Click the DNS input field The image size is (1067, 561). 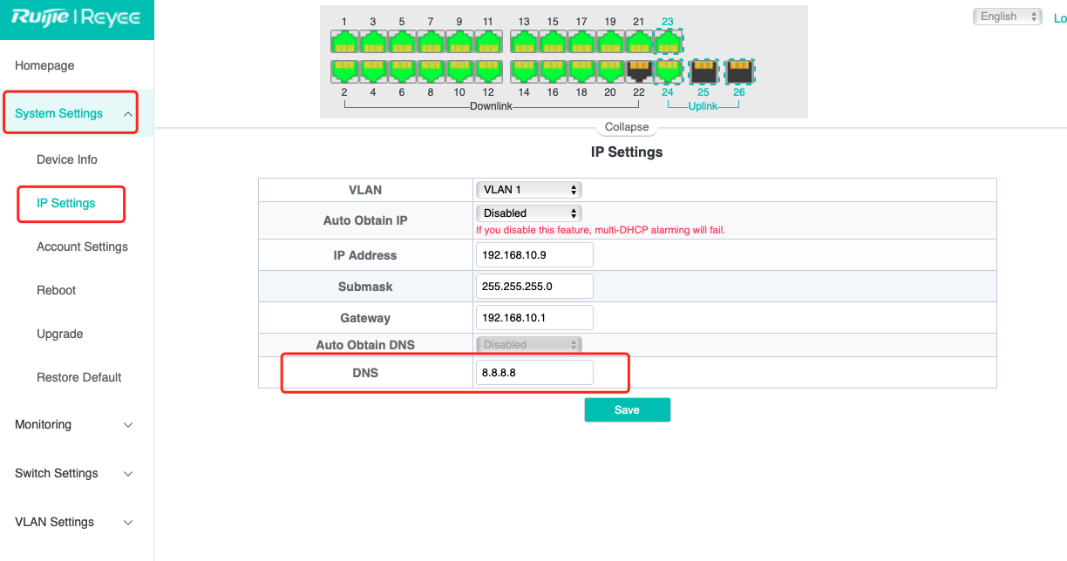[534, 373]
